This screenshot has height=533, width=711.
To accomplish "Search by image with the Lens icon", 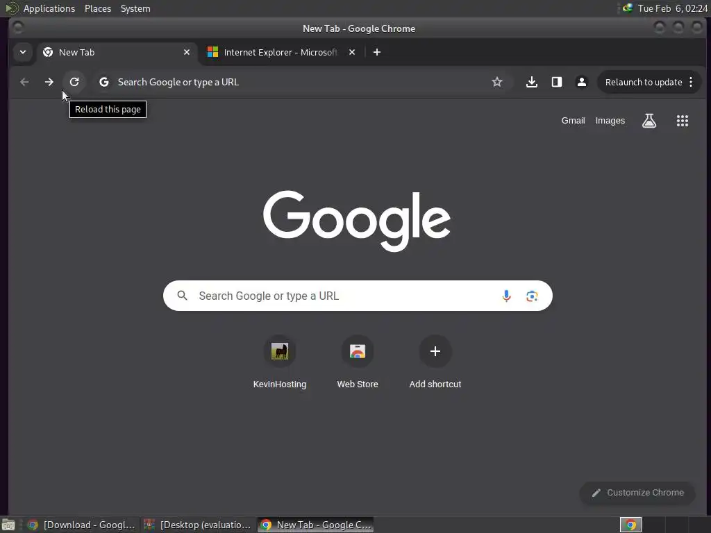I will click(x=531, y=296).
